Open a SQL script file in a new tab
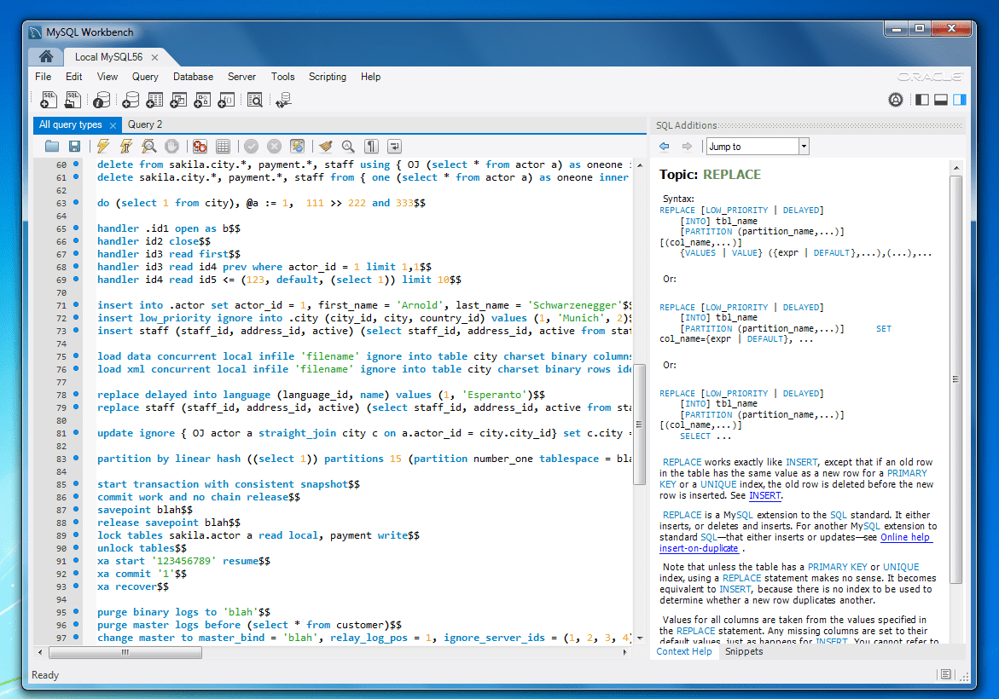Image resolution: width=999 pixels, height=699 pixels. (73, 99)
